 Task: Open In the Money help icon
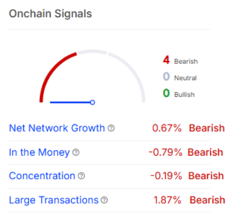coord(76,152)
